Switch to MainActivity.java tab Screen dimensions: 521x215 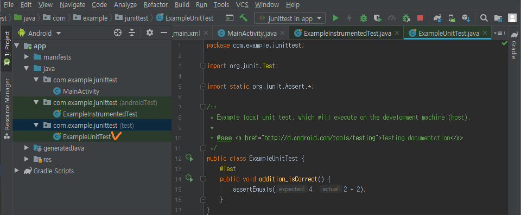252,33
